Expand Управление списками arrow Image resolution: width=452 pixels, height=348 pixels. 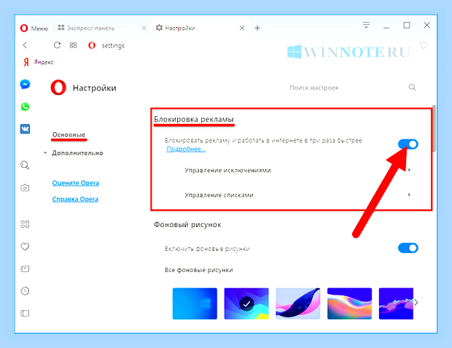[409, 195]
